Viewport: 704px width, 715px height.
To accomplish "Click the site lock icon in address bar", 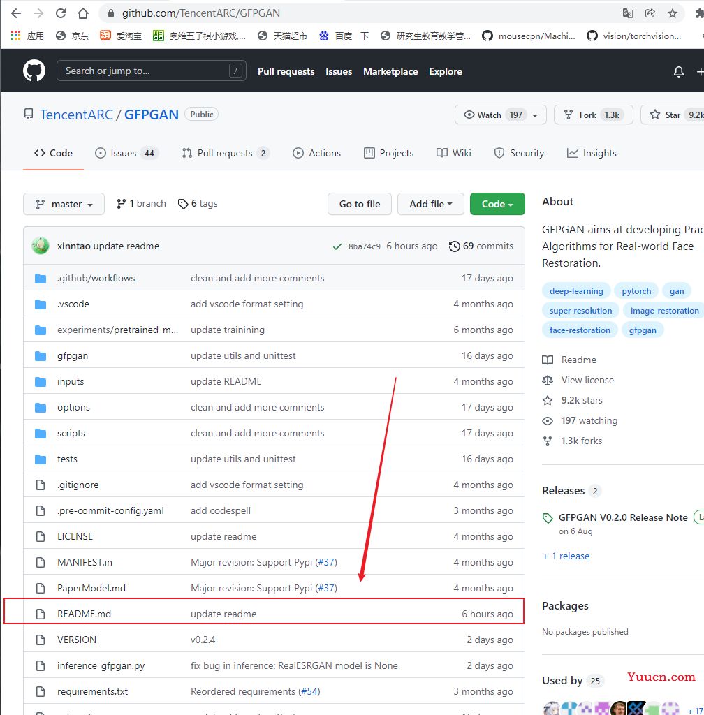I will (110, 13).
